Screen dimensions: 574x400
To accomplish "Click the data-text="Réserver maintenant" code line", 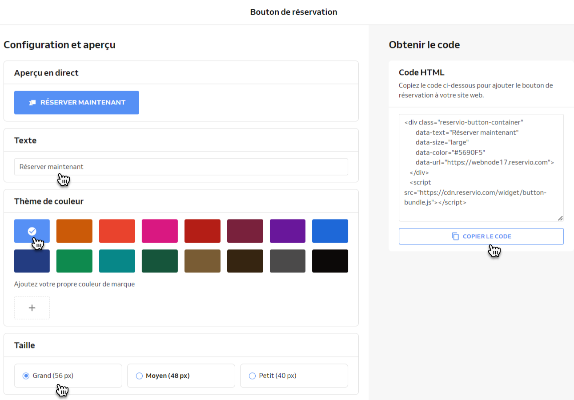I will 467,132.
